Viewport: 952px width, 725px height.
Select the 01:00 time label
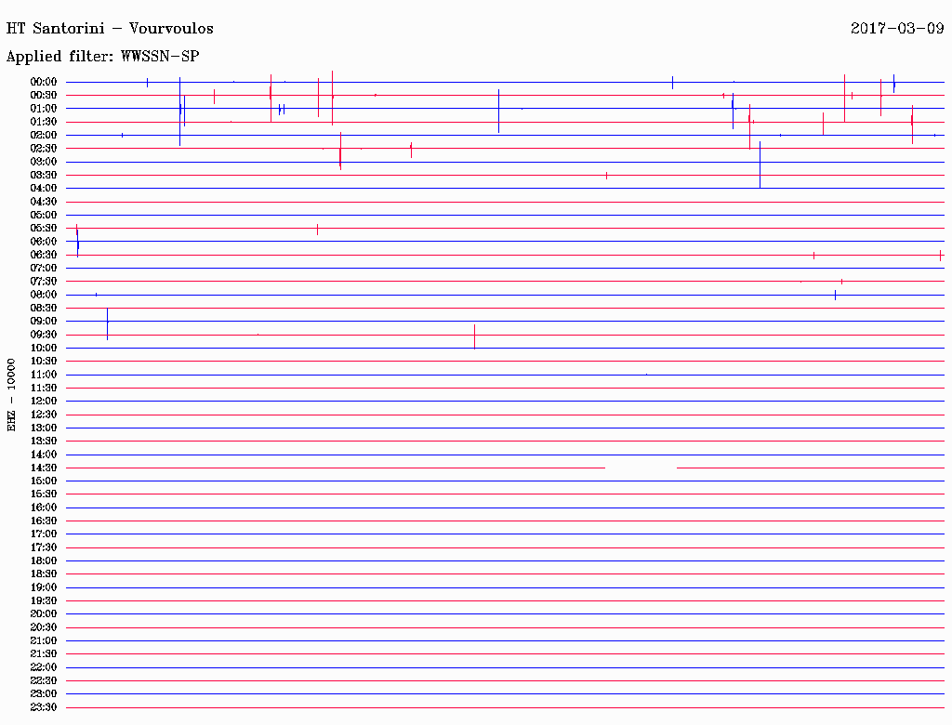pos(44,109)
